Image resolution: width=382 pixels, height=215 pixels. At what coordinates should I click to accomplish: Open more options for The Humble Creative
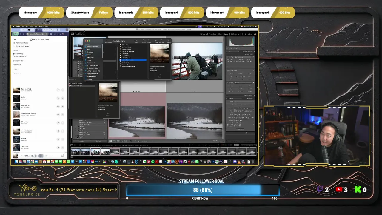point(63,114)
